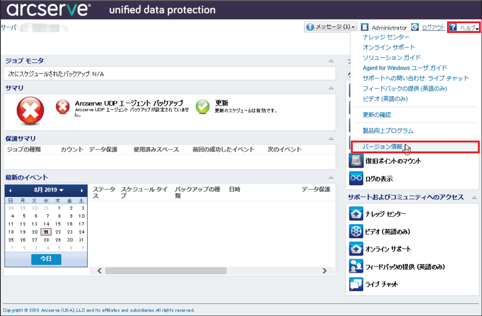The width and height of the screenshot is (482, 316).
Task: Click the ジョブの種類 column header
Action: click(24, 150)
